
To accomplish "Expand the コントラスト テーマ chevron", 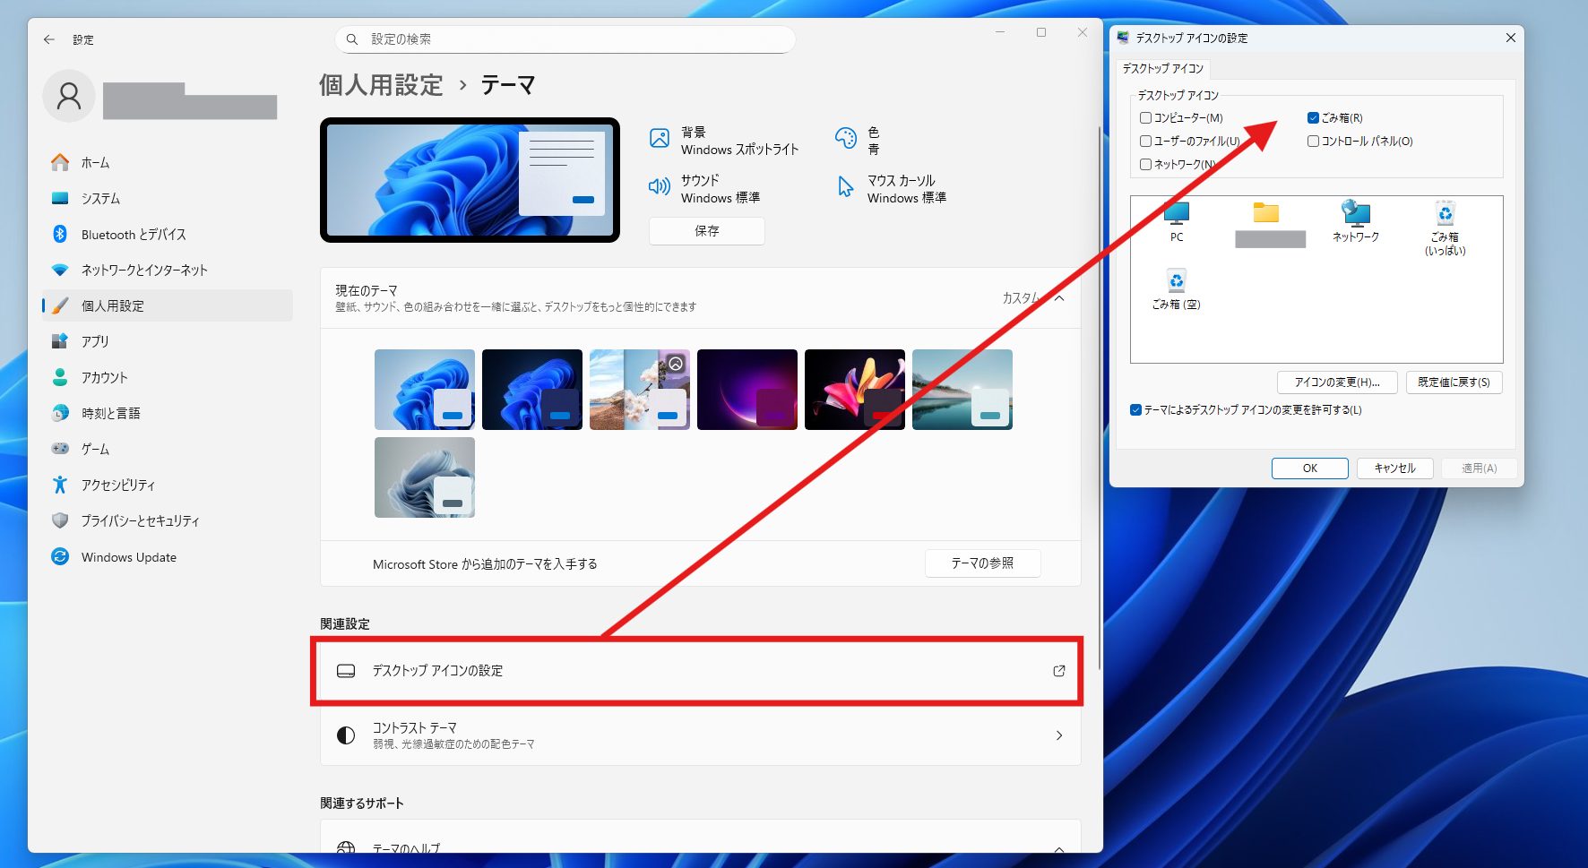I will point(1059,735).
